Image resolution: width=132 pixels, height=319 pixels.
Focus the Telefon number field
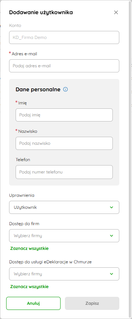tap(64, 172)
